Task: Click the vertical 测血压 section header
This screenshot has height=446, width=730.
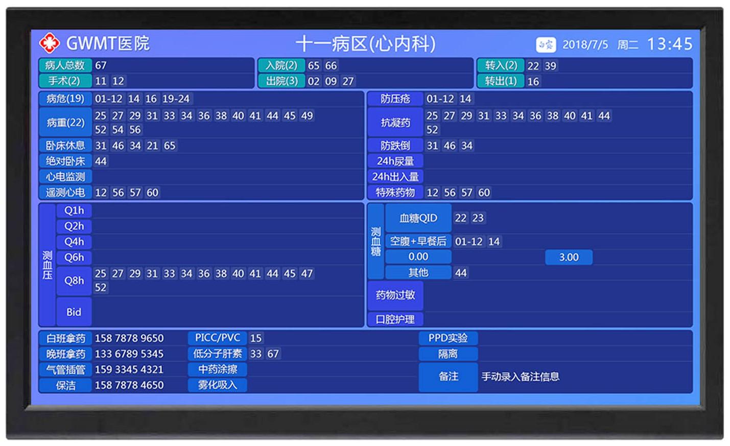Action: (x=47, y=265)
